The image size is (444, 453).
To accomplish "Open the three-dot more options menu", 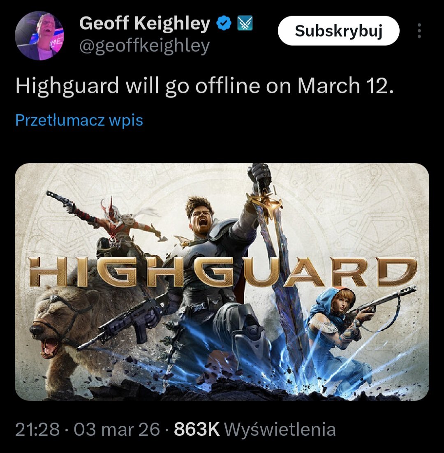I will tap(419, 30).
